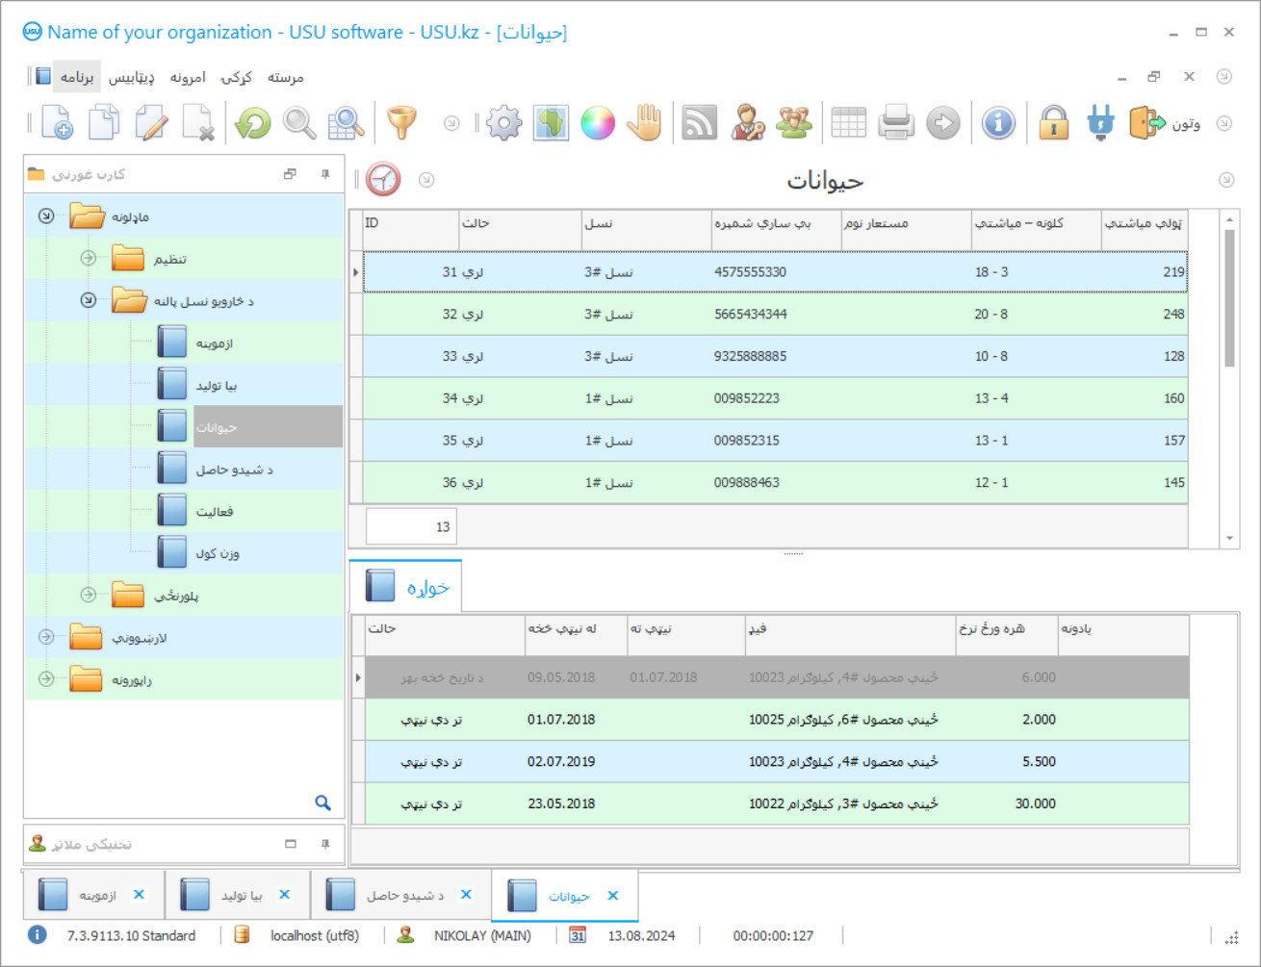1261x967 pixels.
Task: Collapse the ماډلونه tree folder
Action: pyautogui.click(x=46, y=216)
